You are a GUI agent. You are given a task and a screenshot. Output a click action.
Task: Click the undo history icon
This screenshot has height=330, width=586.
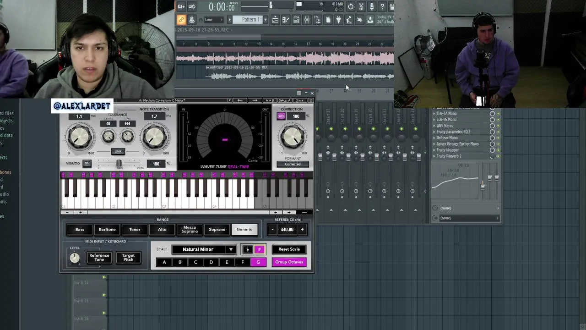point(351,6)
